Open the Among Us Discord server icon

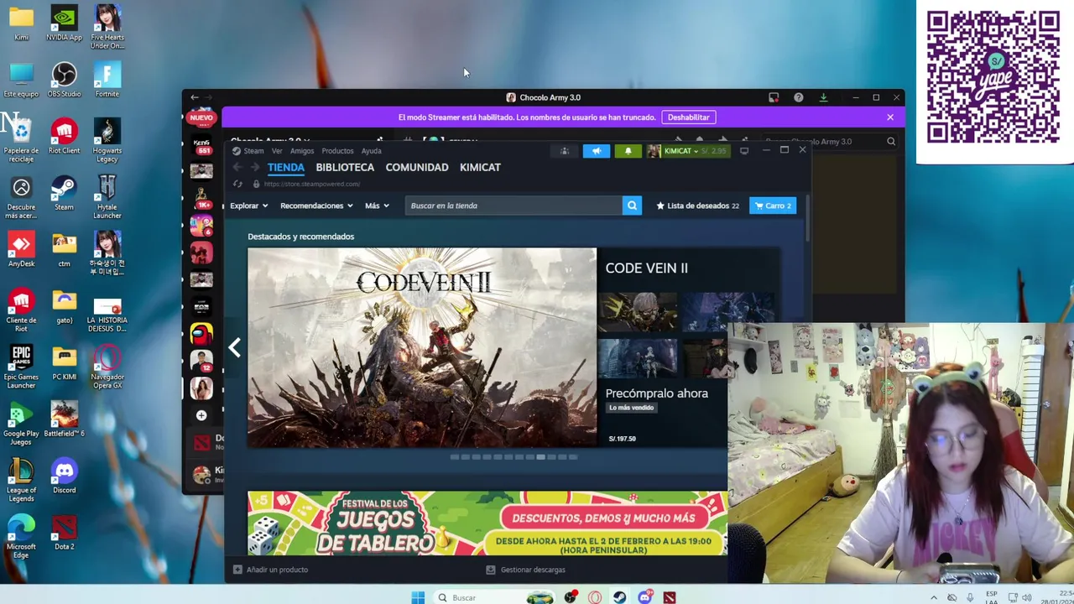click(x=201, y=334)
